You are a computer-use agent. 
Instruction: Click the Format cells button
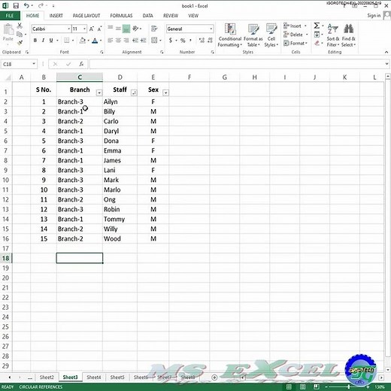point(296,43)
